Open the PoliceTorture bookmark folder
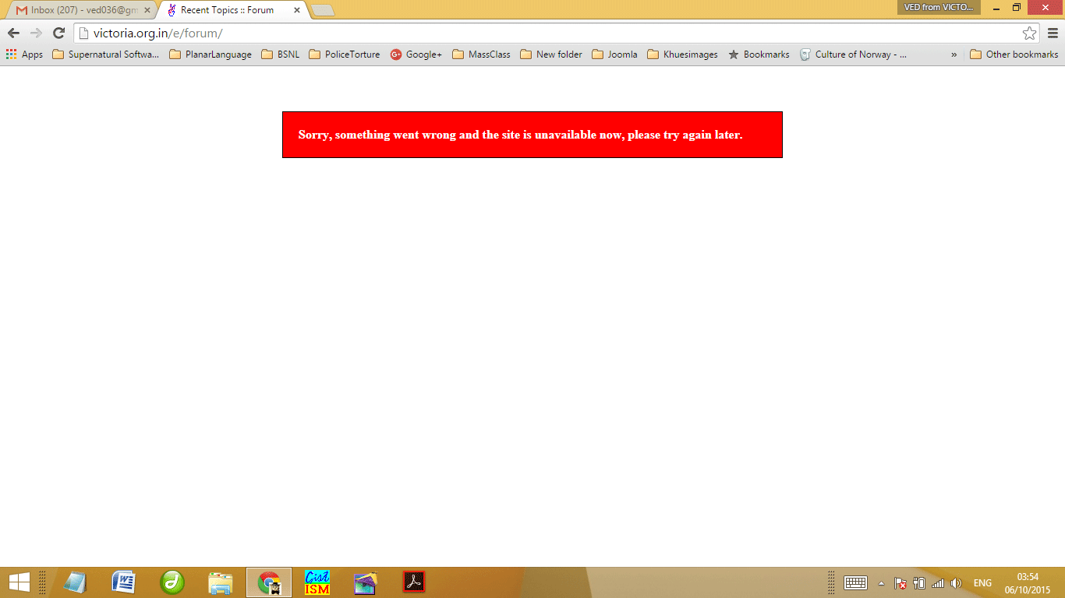This screenshot has width=1065, height=598. tap(345, 55)
